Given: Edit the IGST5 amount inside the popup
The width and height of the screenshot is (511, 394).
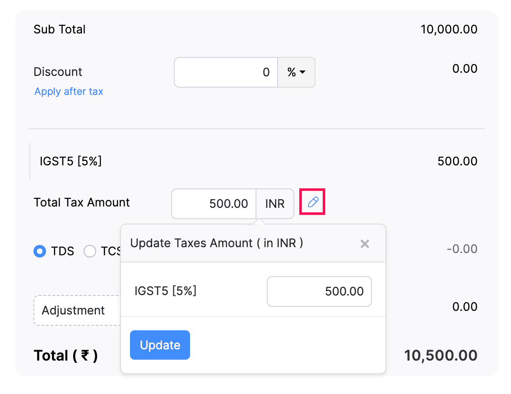Looking at the screenshot, I should coord(319,291).
